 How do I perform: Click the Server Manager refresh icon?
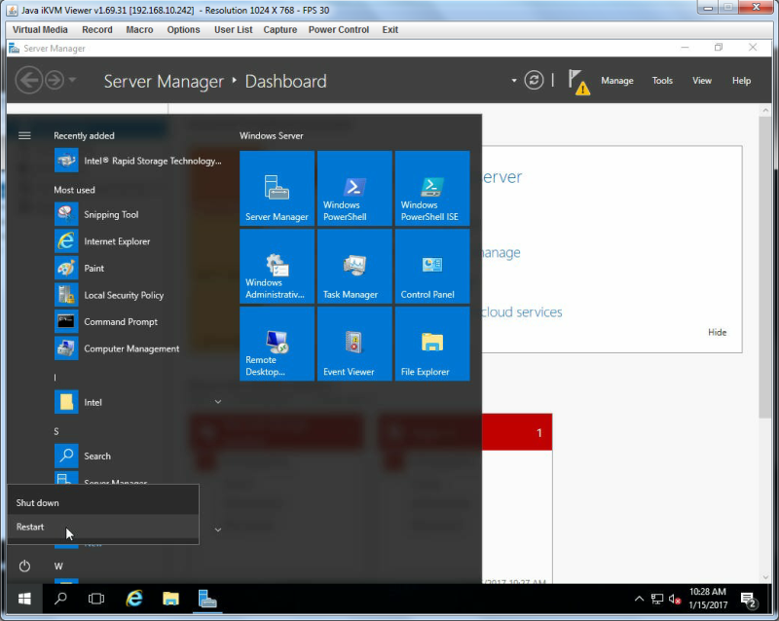534,81
